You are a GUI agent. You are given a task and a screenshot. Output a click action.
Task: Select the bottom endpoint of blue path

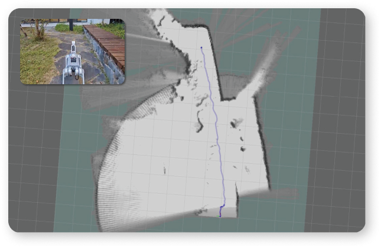[x=220, y=215]
